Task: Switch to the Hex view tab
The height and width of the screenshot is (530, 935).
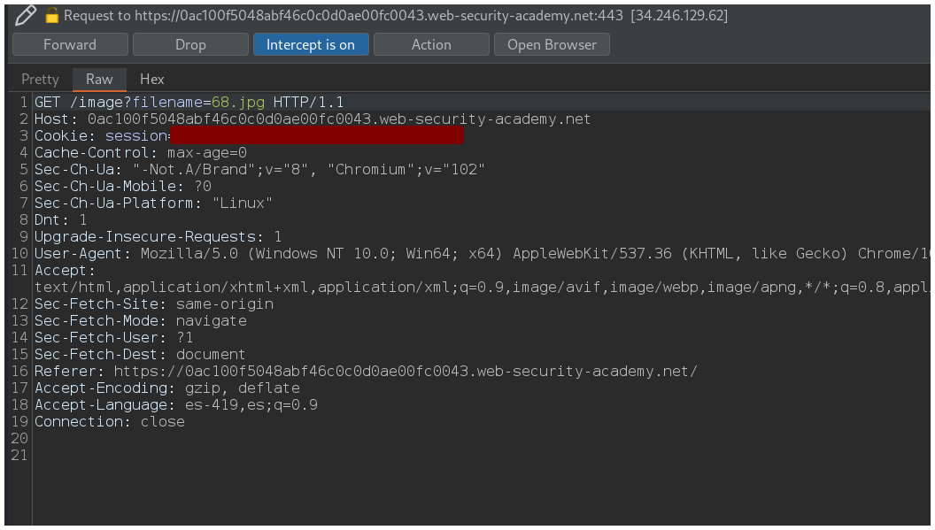Action: point(151,79)
